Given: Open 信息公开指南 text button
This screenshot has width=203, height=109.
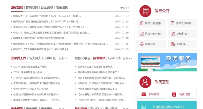Looking at the screenshot, I should click(x=153, y=23).
